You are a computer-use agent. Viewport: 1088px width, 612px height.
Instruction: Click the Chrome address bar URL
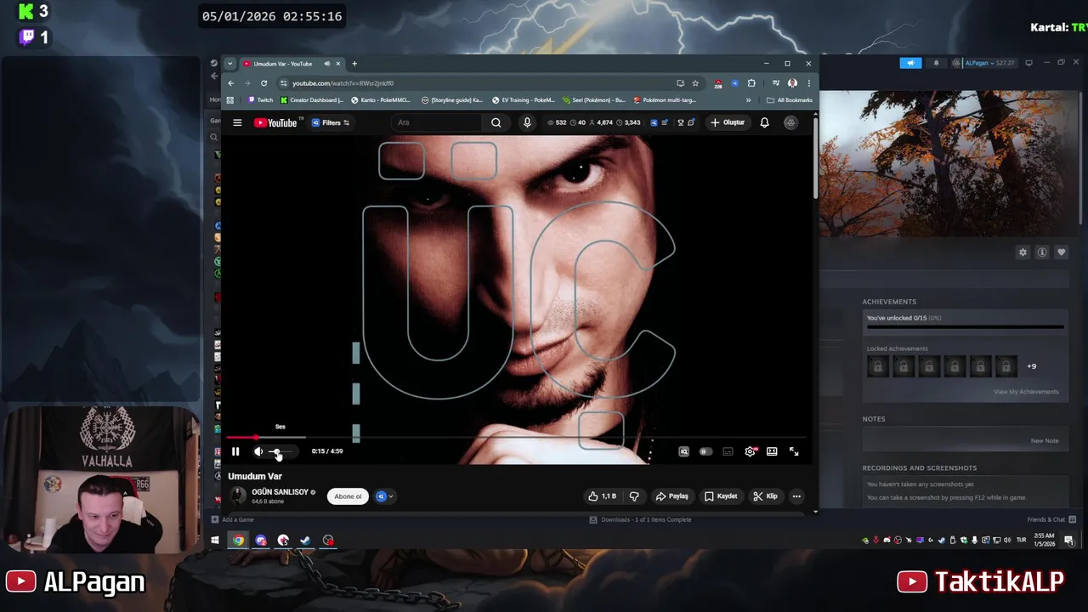[343, 83]
